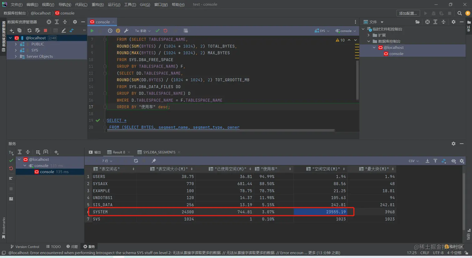Sort by the "表空间名" column header
The height and width of the screenshot is (258, 472).
click(x=114, y=169)
